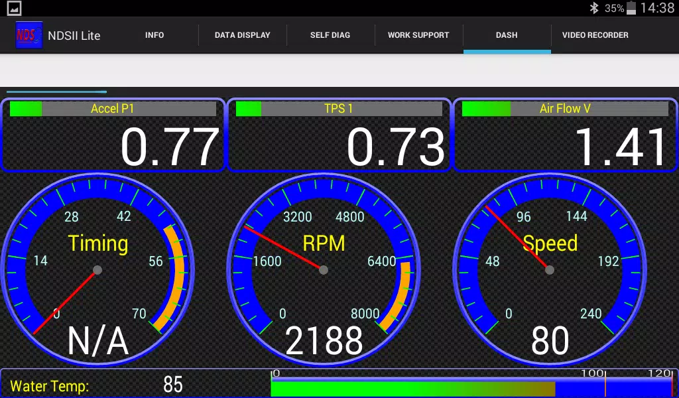This screenshot has height=398, width=679.
Task: Tap the 8000 mark on RPM gauge
Action: pyautogui.click(x=365, y=314)
